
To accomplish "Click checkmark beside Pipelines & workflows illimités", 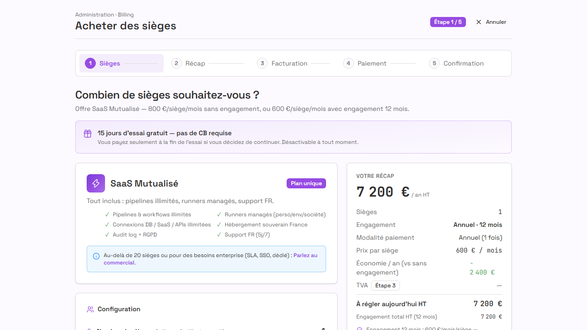I will pyautogui.click(x=107, y=214).
